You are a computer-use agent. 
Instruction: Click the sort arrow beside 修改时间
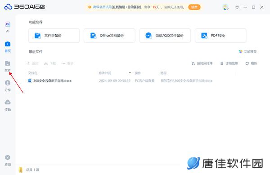coord(130,73)
